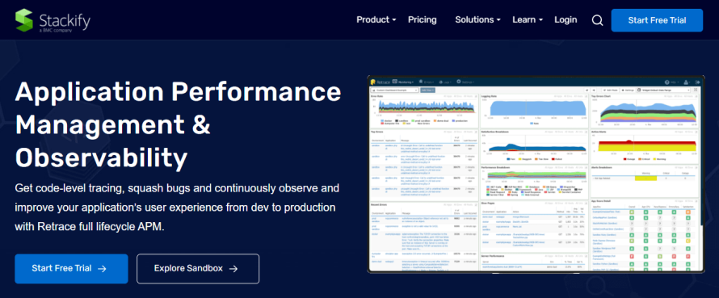Click the Stackify logo in the header

pyautogui.click(x=53, y=21)
